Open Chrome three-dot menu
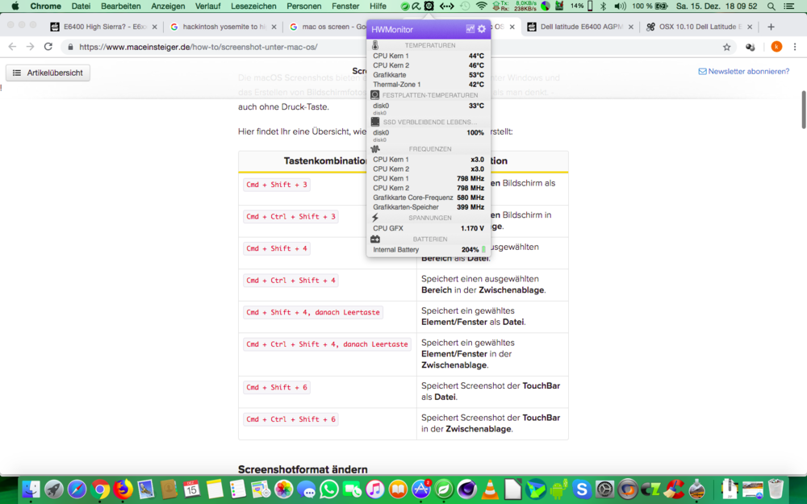Screen dimensions: 807x504 click(x=795, y=47)
